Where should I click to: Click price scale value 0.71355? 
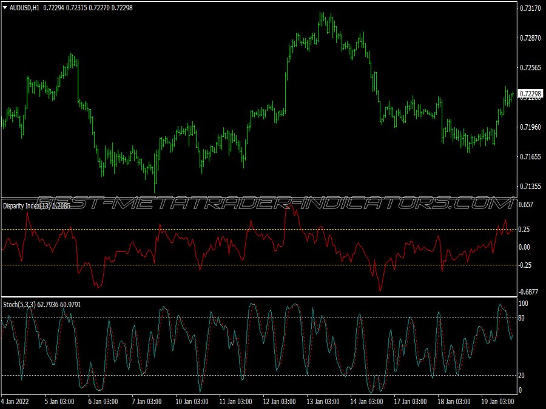[530, 187]
